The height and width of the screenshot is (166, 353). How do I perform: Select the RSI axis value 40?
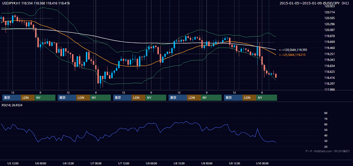[326, 135]
